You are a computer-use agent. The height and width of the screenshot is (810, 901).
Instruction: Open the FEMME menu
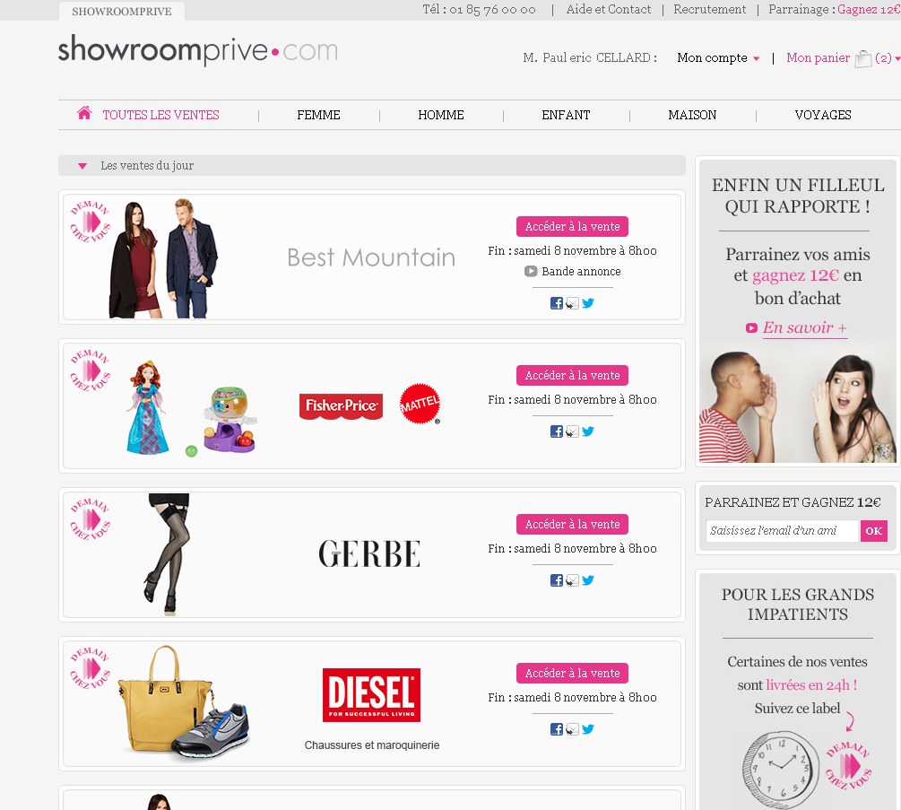point(318,115)
